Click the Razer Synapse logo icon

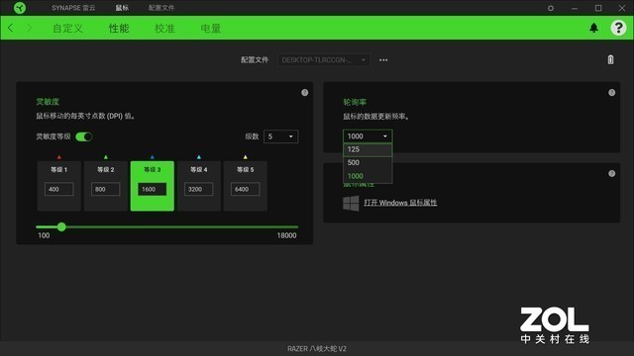20,8
